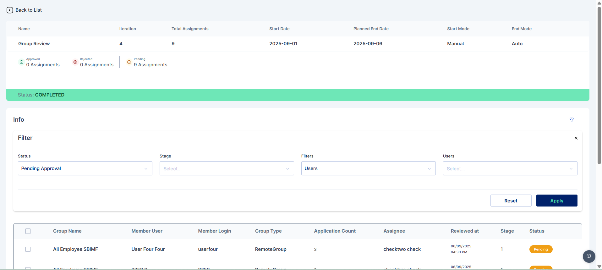
Task: Click the Reset button
Action: pos(511,201)
